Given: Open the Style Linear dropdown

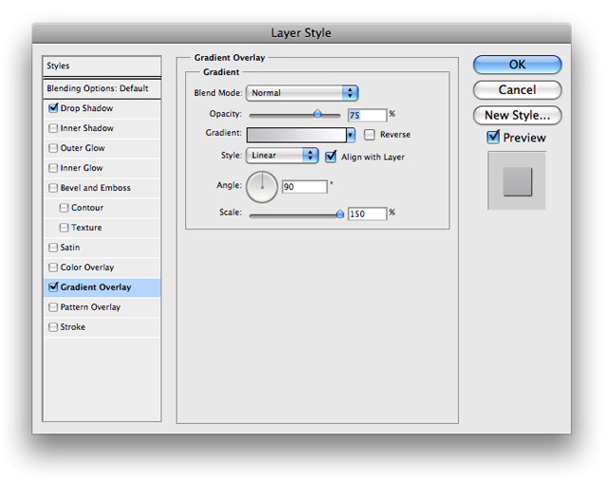Looking at the screenshot, I should (283, 156).
